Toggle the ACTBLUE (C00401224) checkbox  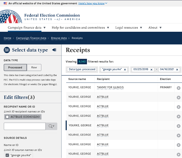coord(7,117)
